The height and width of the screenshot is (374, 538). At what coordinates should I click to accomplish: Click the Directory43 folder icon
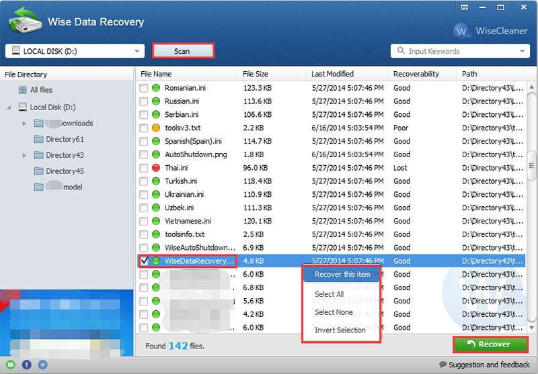pyautogui.click(x=39, y=155)
